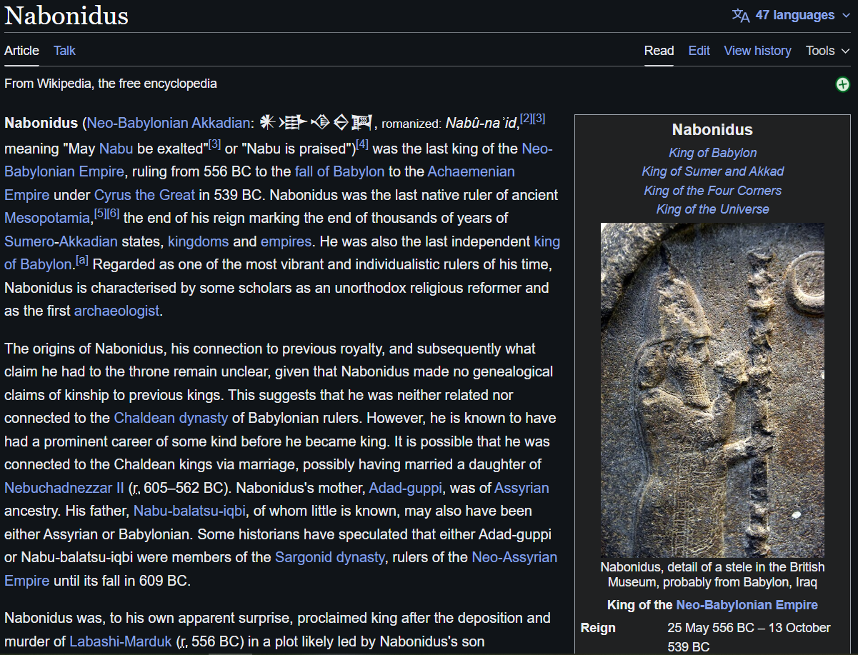Click the reign dates '25 May 556 BC'
Screen dimensions: 858x655
[711, 628]
